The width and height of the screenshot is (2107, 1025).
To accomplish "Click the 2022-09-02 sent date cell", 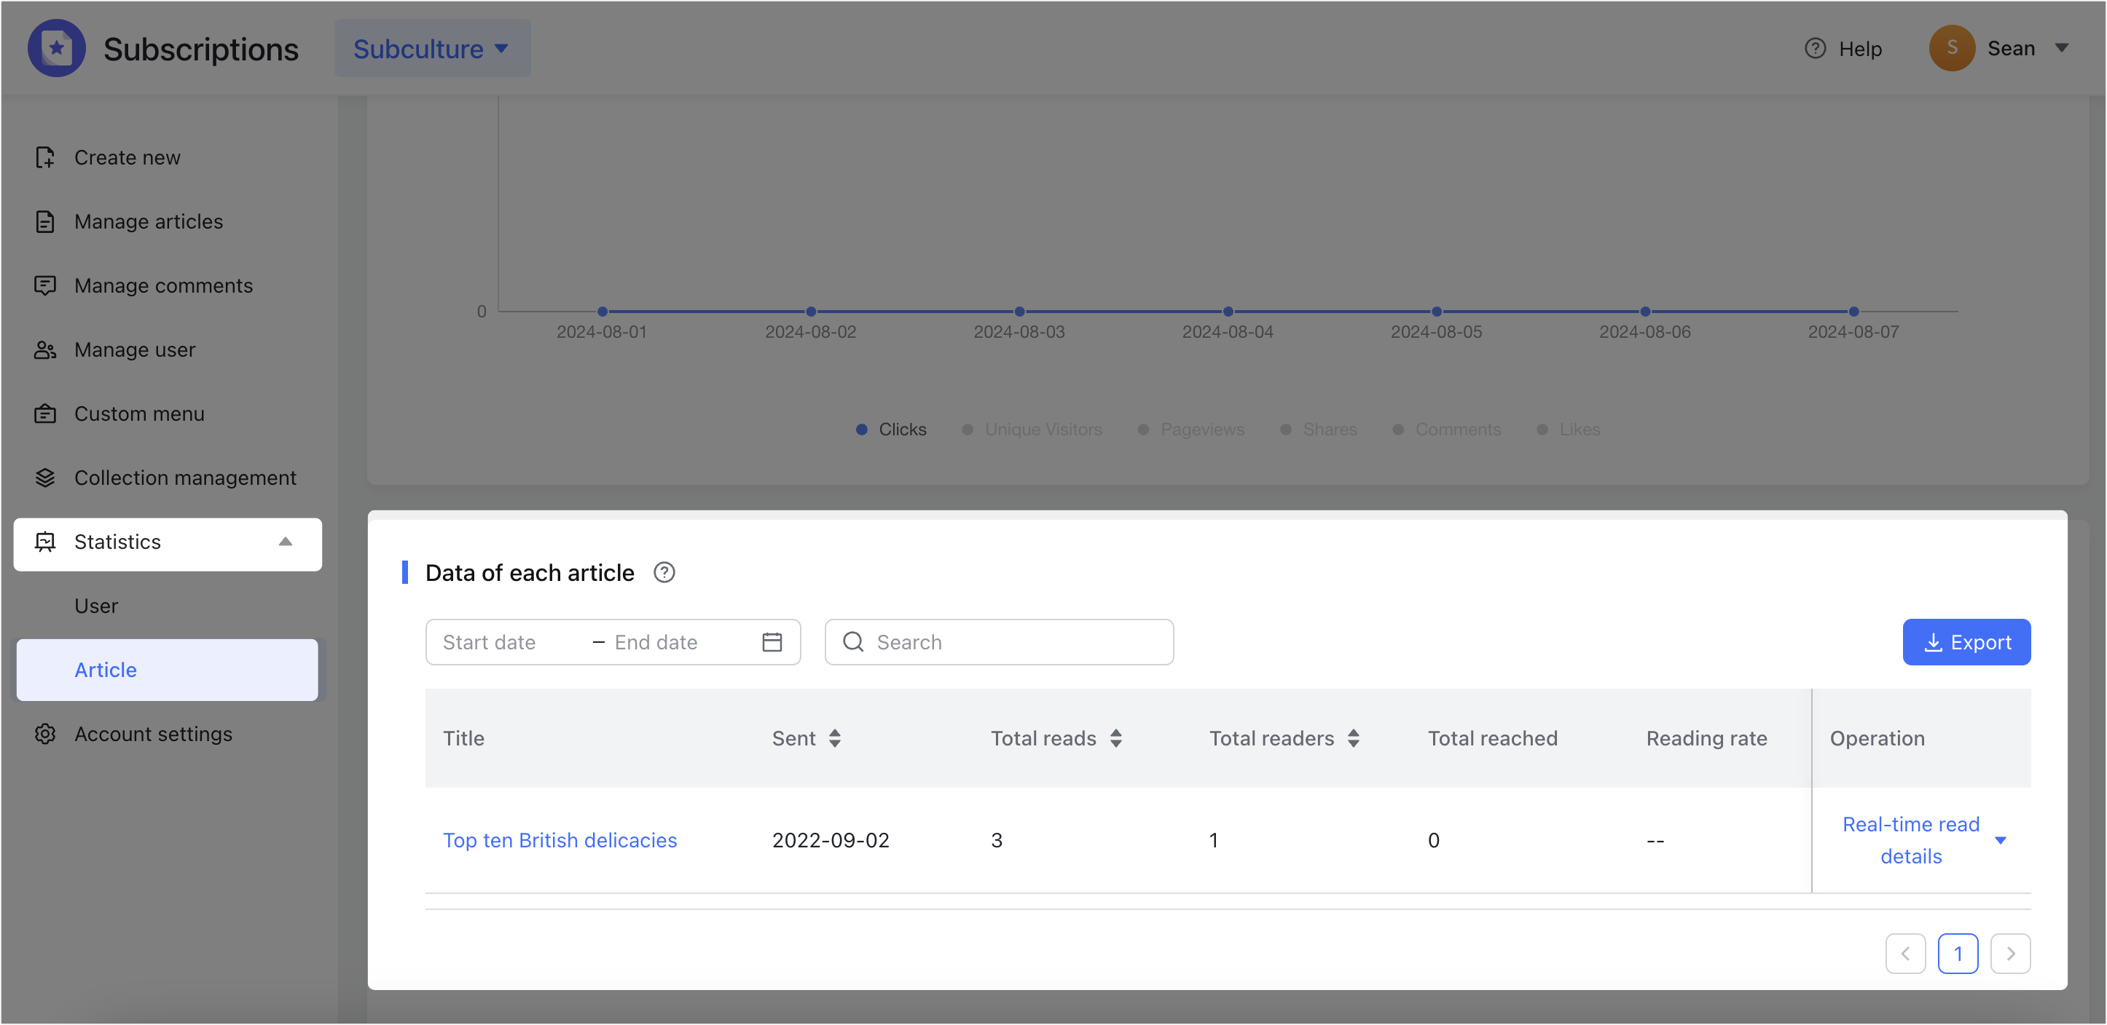I will (831, 840).
